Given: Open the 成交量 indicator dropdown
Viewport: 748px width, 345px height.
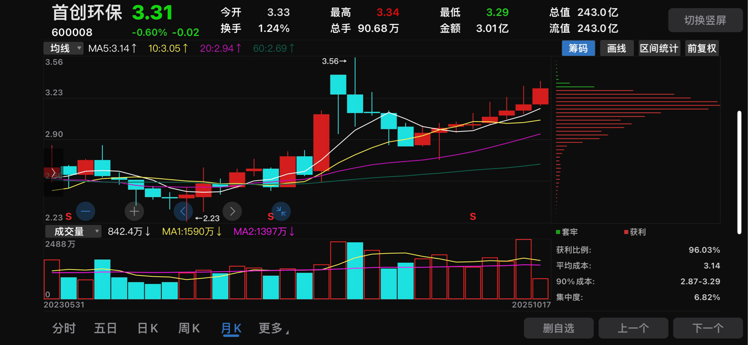Looking at the screenshot, I should tap(73, 231).
